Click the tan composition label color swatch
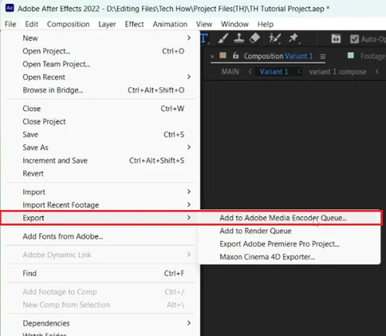 [x=223, y=56]
